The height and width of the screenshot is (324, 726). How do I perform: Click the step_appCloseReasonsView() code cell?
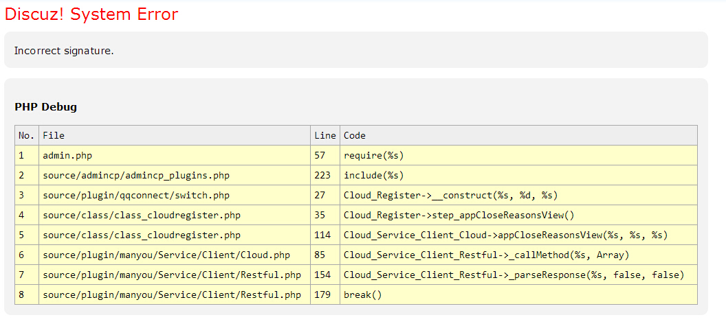tap(459, 215)
